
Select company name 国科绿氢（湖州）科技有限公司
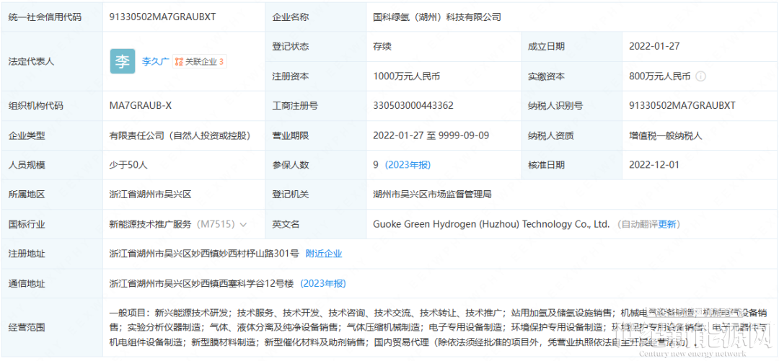point(437,17)
